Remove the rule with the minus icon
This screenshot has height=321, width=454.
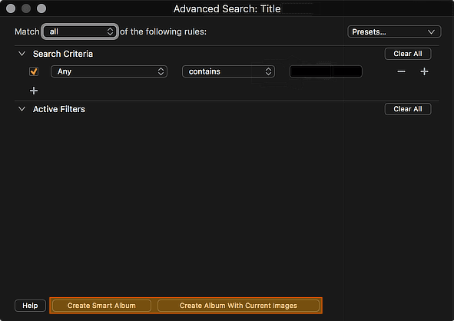tap(401, 71)
